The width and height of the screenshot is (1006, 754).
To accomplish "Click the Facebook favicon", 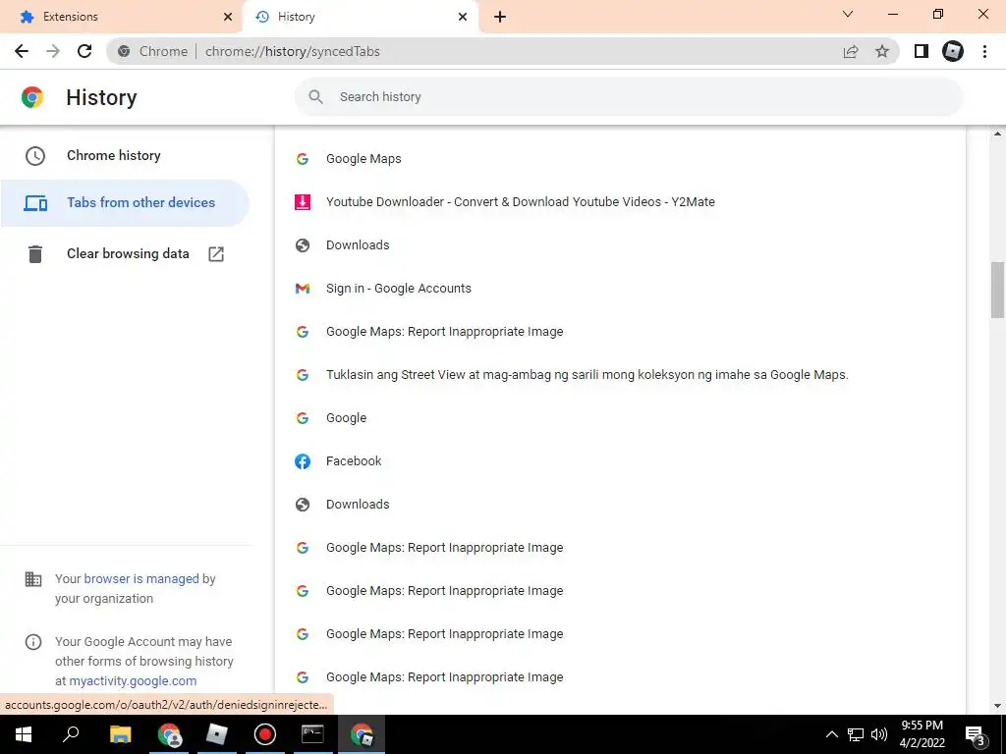I will pyautogui.click(x=303, y=461).
